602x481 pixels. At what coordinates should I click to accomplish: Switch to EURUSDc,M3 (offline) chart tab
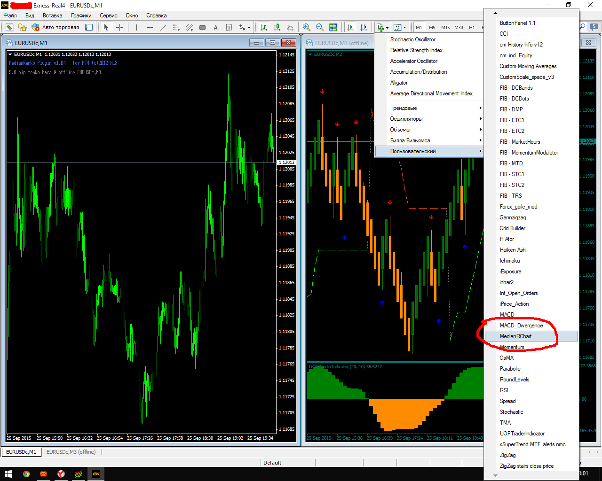pos(71,452)
